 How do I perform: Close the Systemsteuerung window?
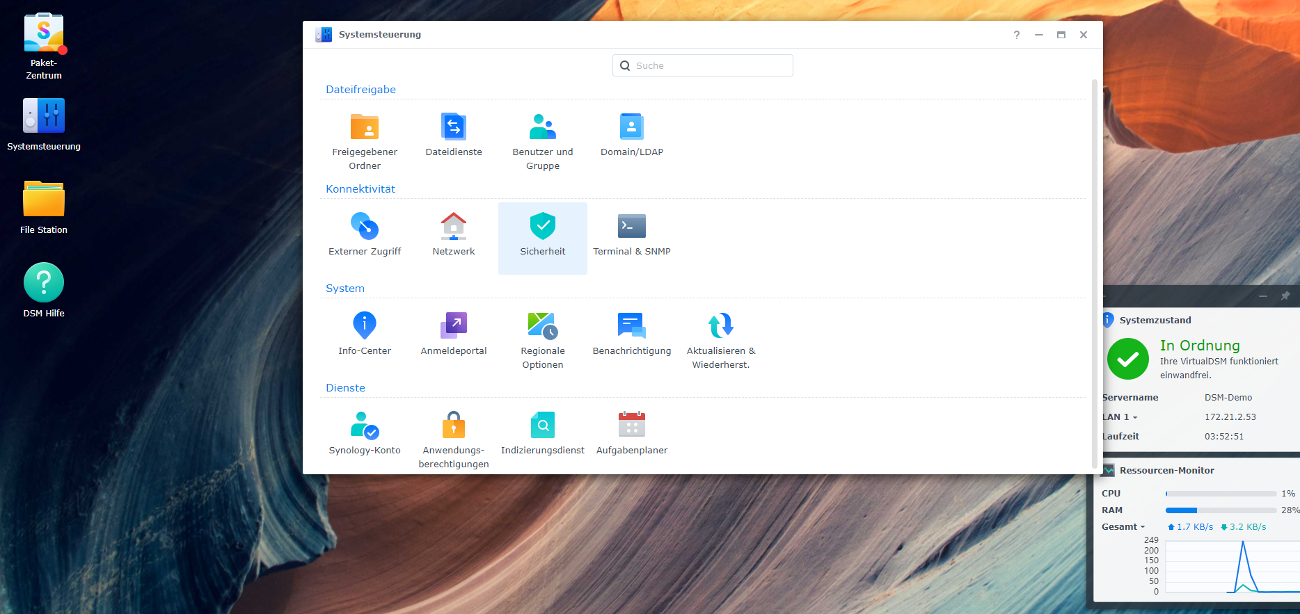pyautogui.click(x=1084, y=35)
